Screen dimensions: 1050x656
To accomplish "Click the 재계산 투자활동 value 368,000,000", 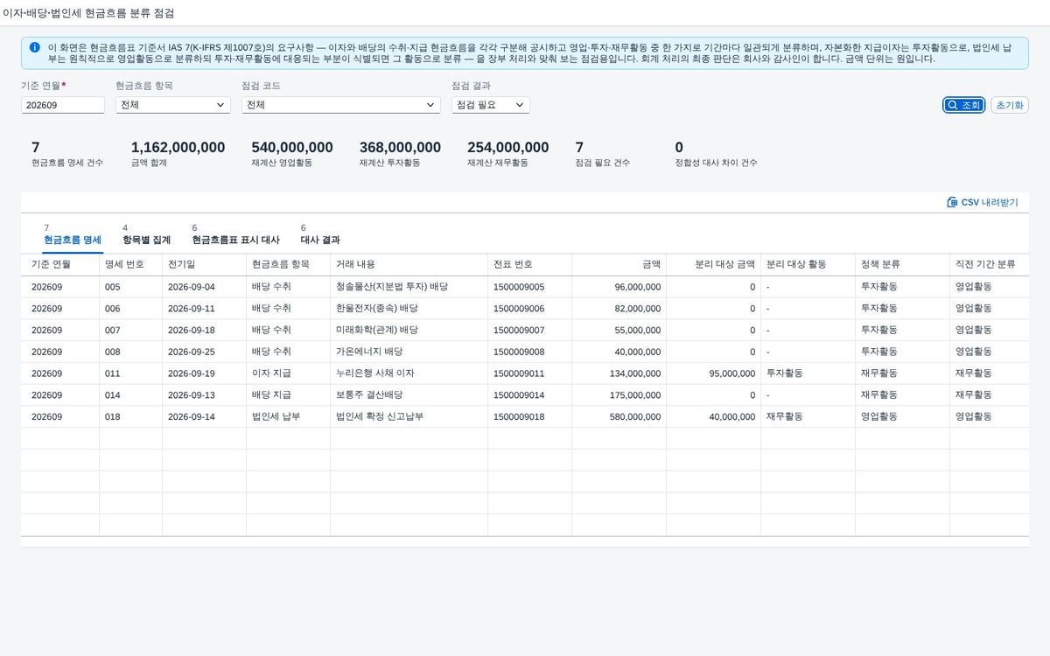I will pos(400,148).
